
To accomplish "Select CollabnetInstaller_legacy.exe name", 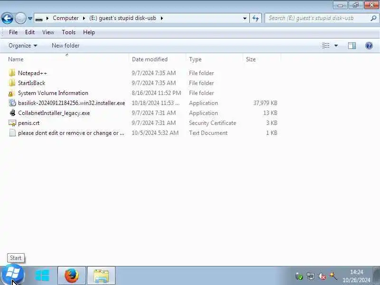I will click(54, 113).
